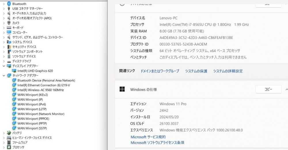Click the セキュリティ デバイス icon
This screenshot has width=288, height=150.
click(9, 47)
